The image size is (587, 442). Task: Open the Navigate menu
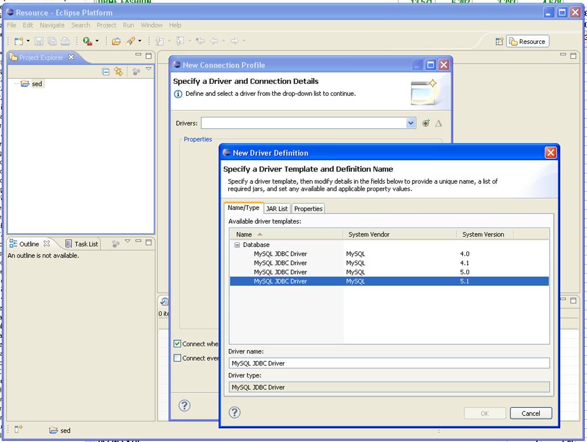tap(52, 25)
